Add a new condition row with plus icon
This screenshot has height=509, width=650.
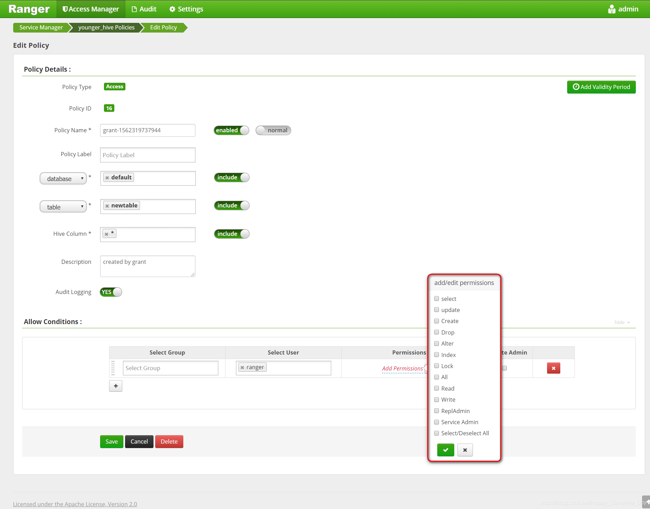tap(115, 386)
